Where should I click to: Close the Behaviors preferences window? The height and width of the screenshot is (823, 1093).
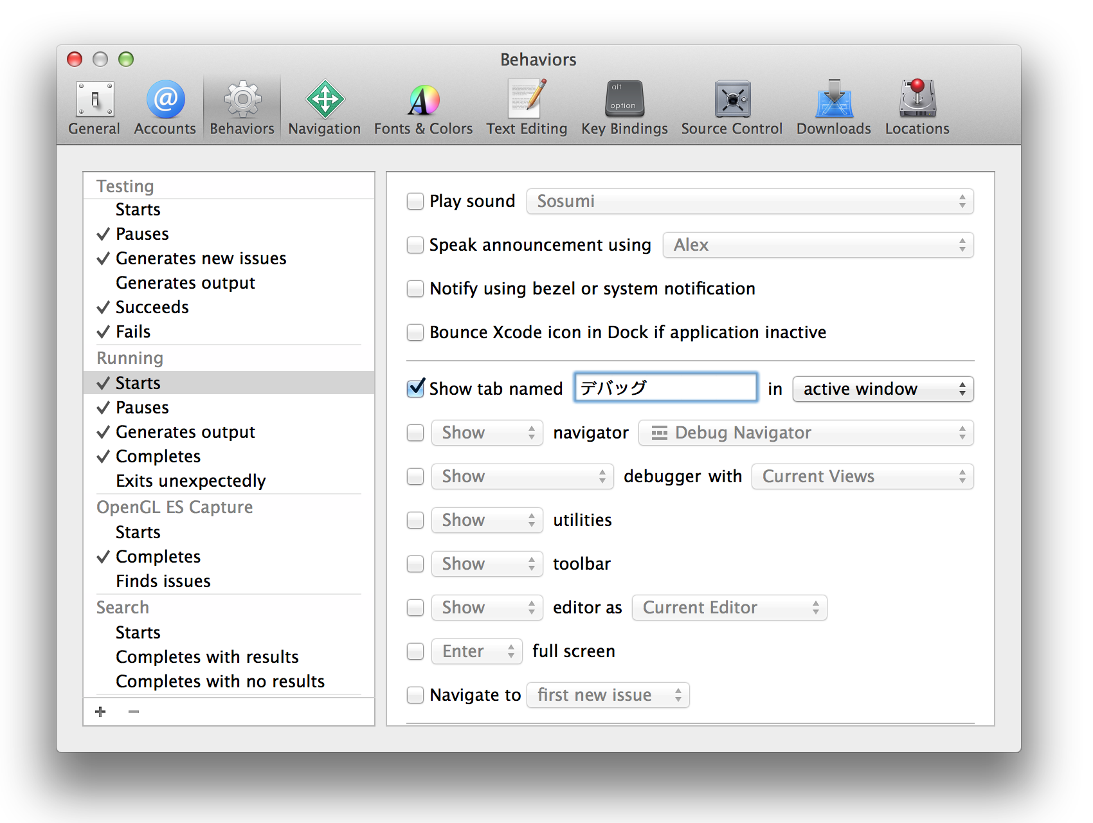coord(75,59)
